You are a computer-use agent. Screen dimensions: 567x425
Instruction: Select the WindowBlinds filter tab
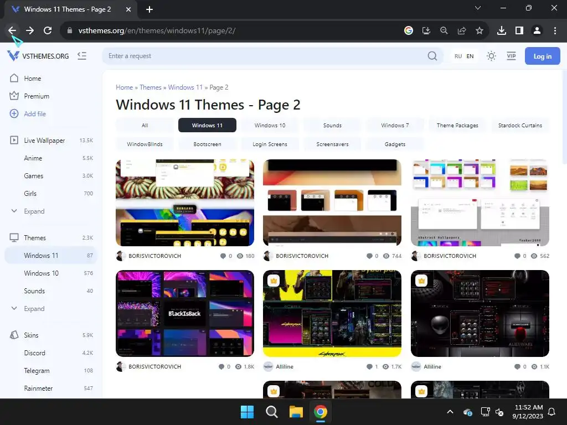[x=145, y=144]
